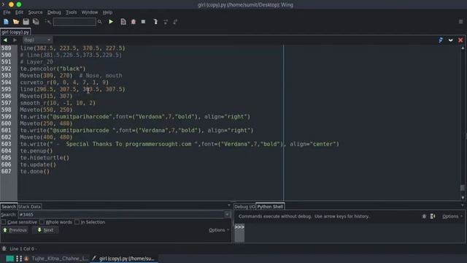
Task: Go forward in editor history with the right arrow
Action: (x=15, y=39)
